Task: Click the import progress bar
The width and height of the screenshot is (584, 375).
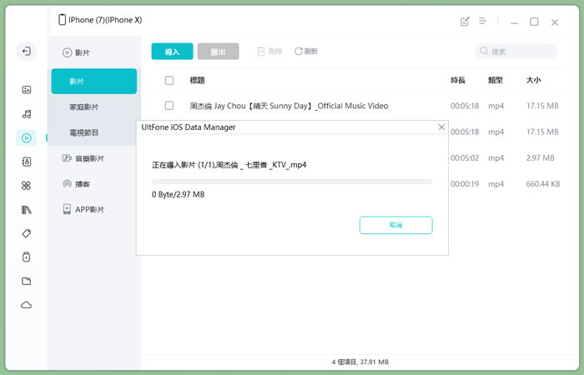Action: (291, 181)
